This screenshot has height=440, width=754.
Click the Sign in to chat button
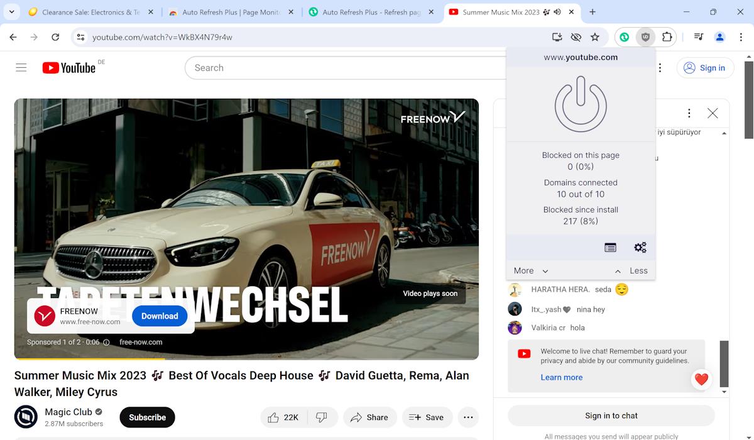point(611,415)
